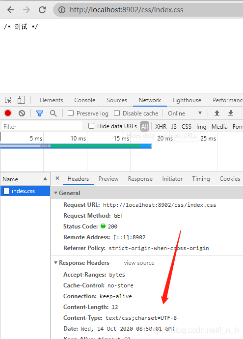Viewport: 243px width, 339px height.
Task: Select the index.css request row
Action: (25, 191)
